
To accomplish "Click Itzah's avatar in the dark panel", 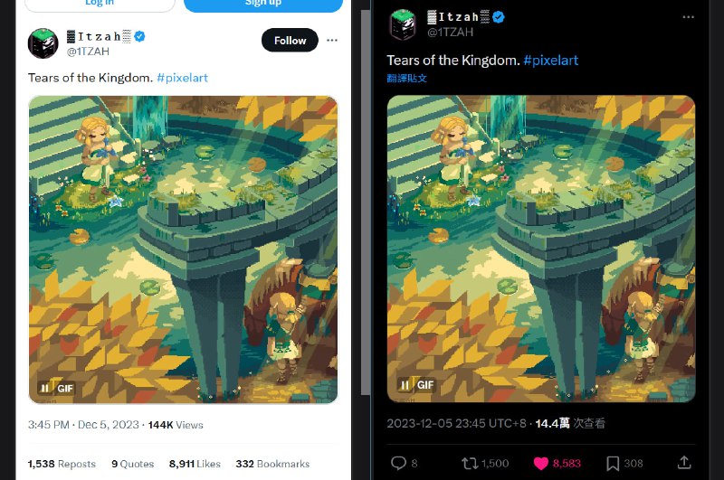I will click(x=403, y=24).
